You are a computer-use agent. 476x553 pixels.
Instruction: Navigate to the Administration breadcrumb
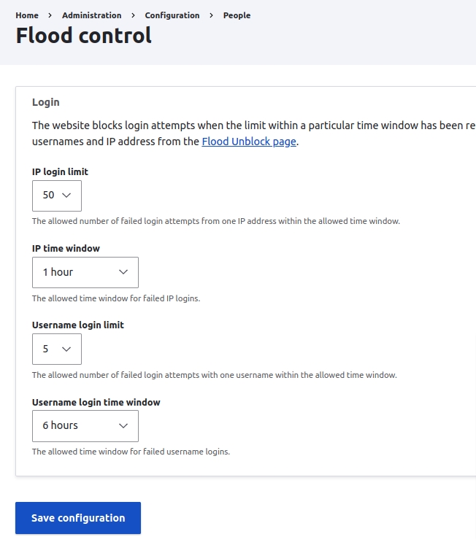click(91, 15)
